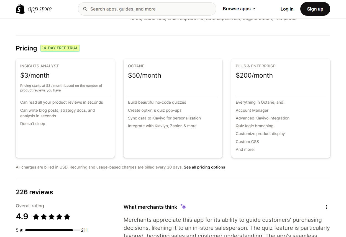Click the $50/month price

pyautogui.click(x=144, y=75)
